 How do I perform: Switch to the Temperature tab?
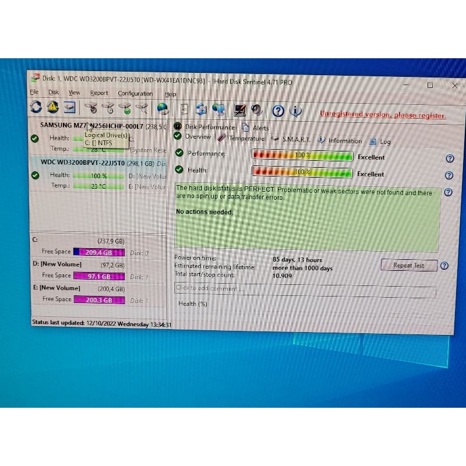(x=241, y=138)
